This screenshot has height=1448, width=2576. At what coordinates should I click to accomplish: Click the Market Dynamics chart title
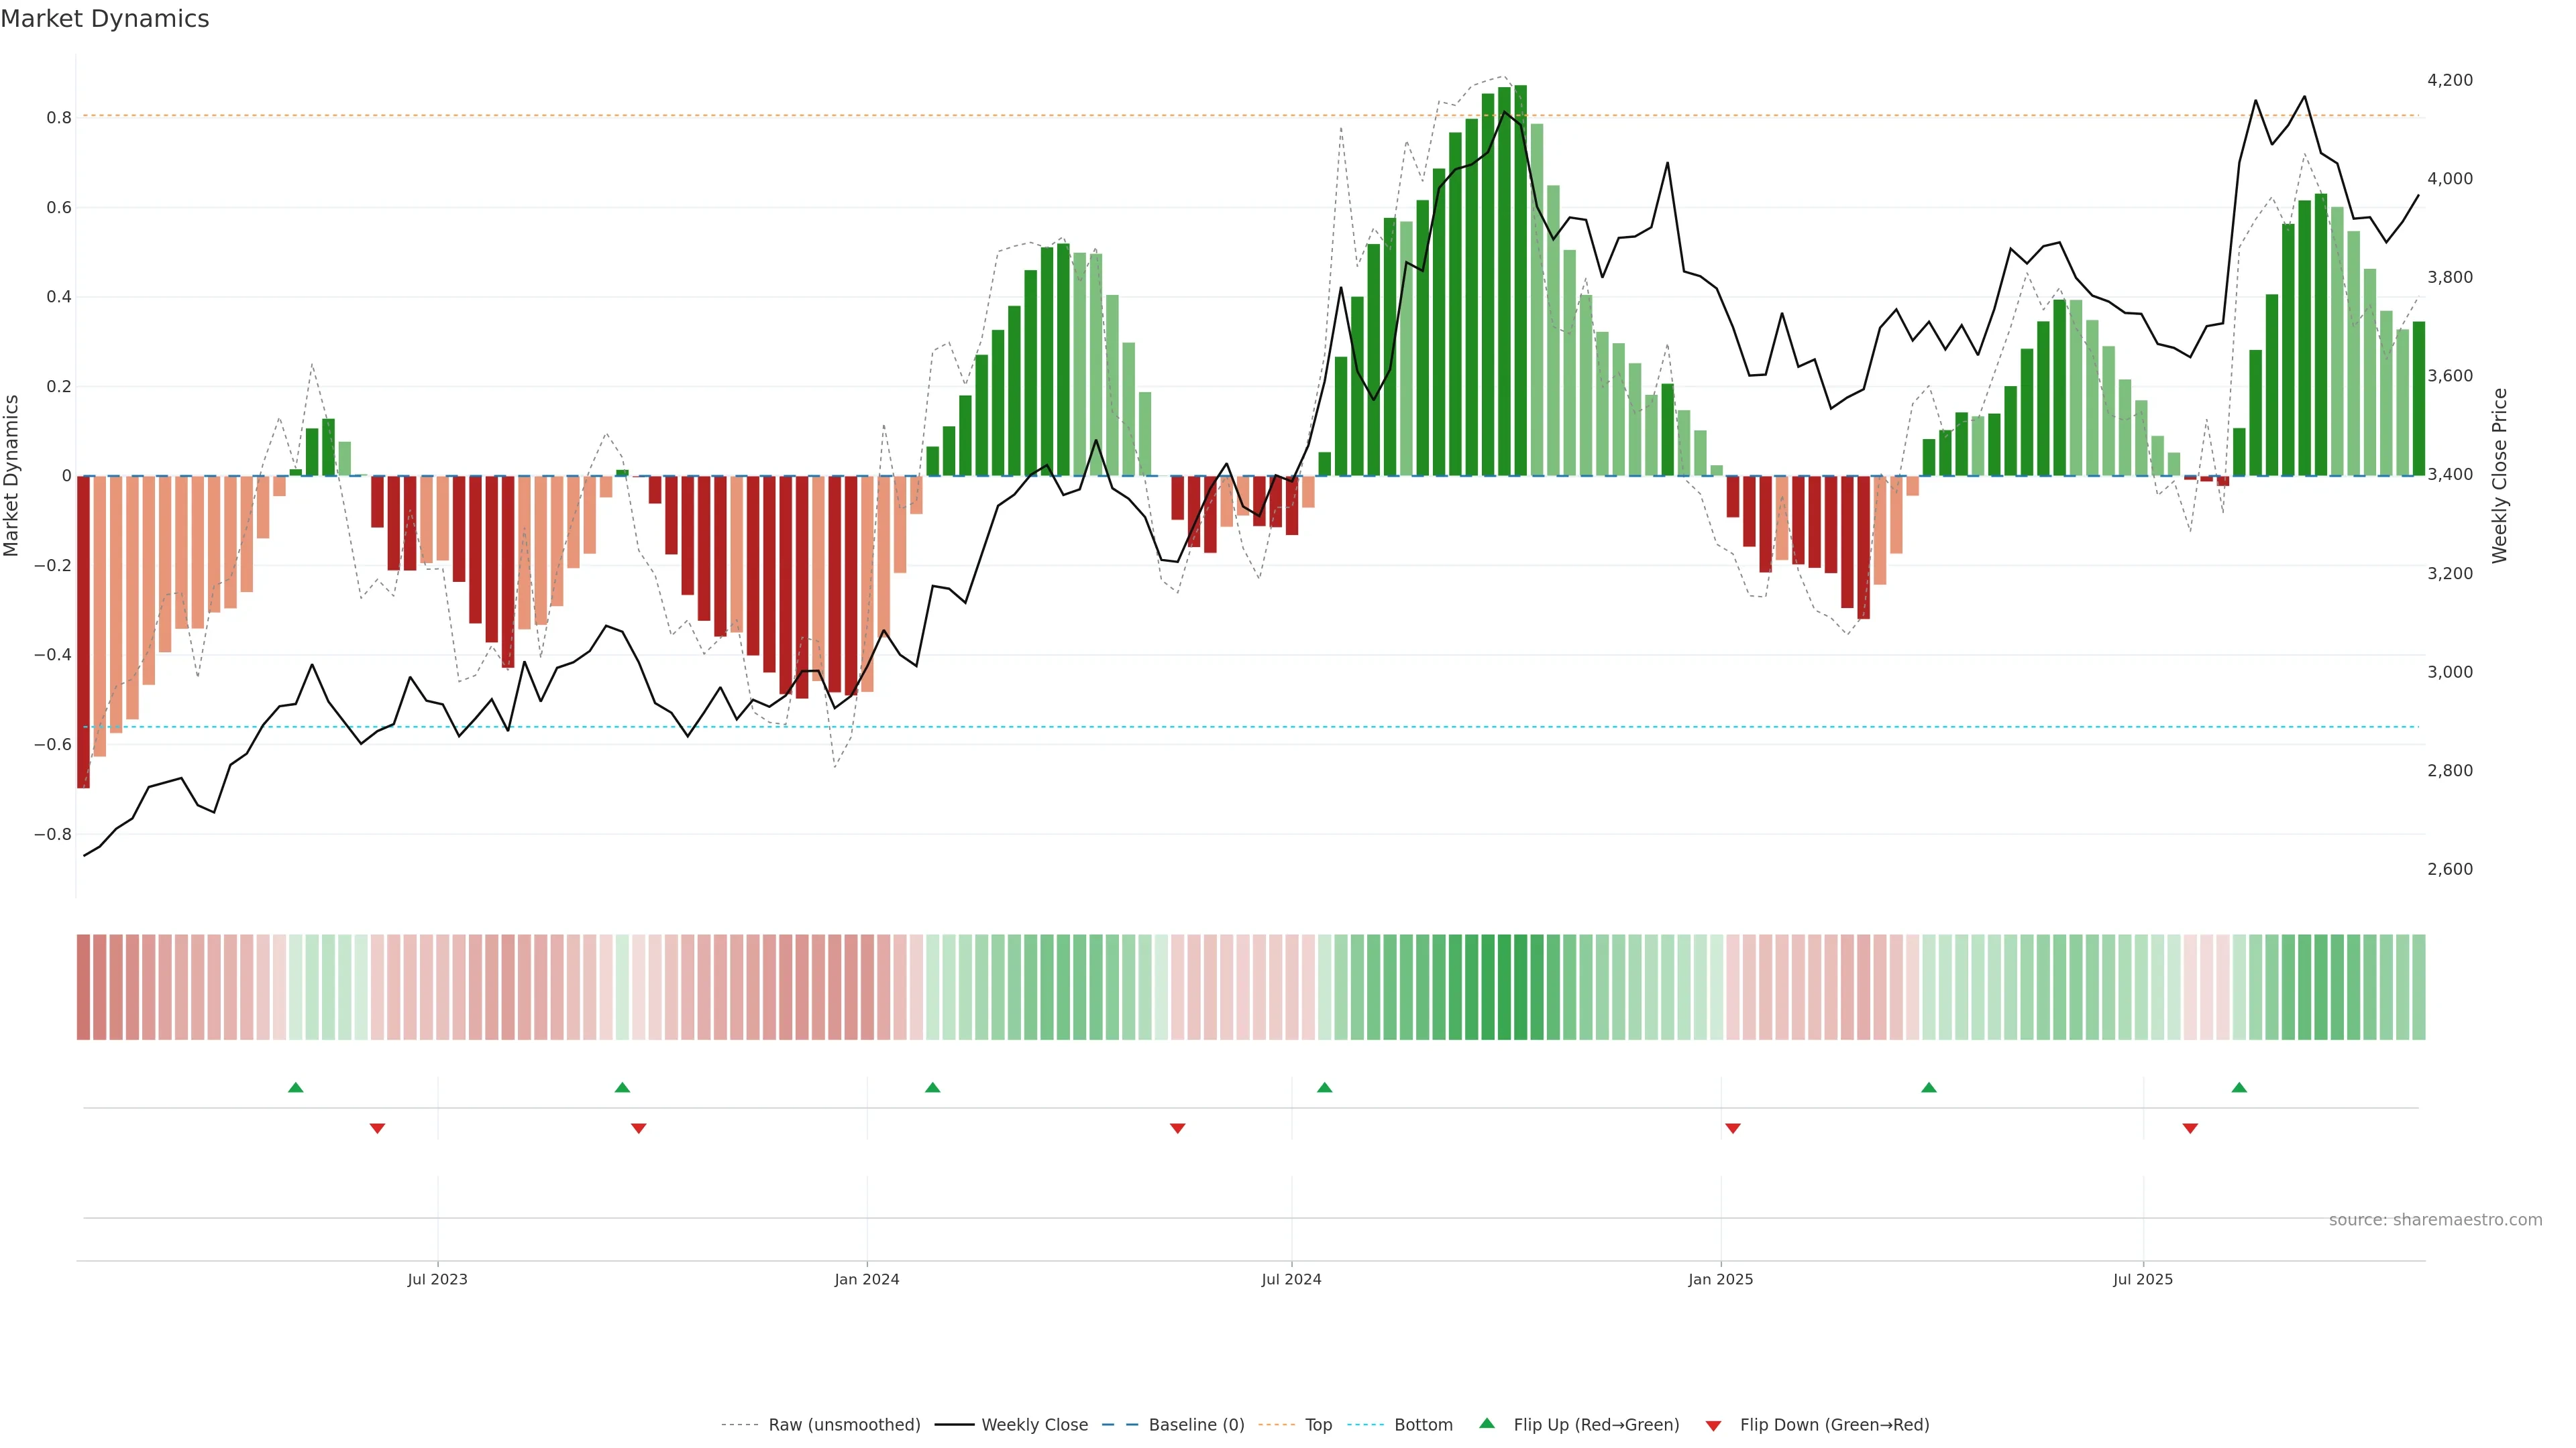tap(105, 19)
